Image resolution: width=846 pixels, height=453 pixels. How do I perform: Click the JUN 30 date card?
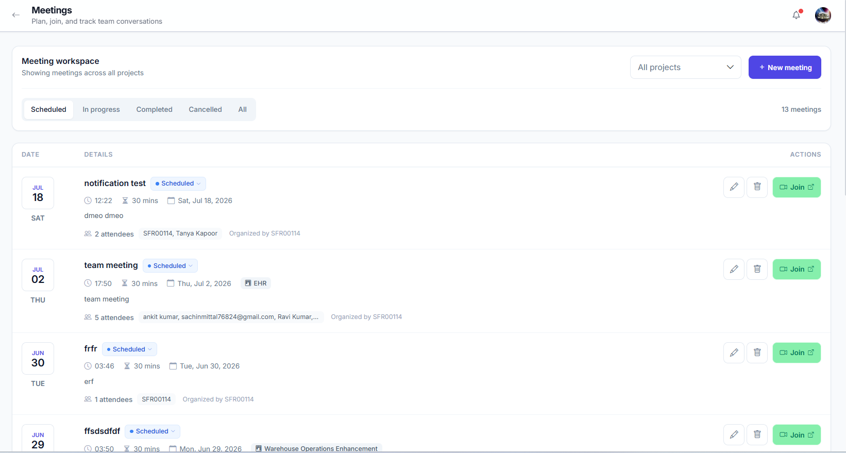tap(38, 358)
